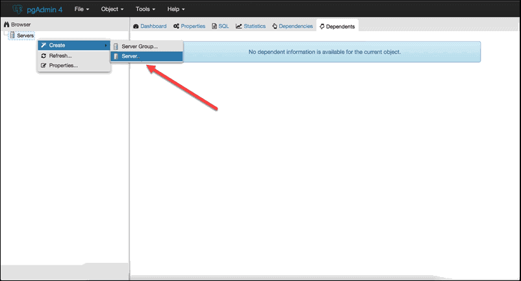Click the Properties edit icon in context menu
The width and height of the screenshot is (521, 281).
(44, 66)
